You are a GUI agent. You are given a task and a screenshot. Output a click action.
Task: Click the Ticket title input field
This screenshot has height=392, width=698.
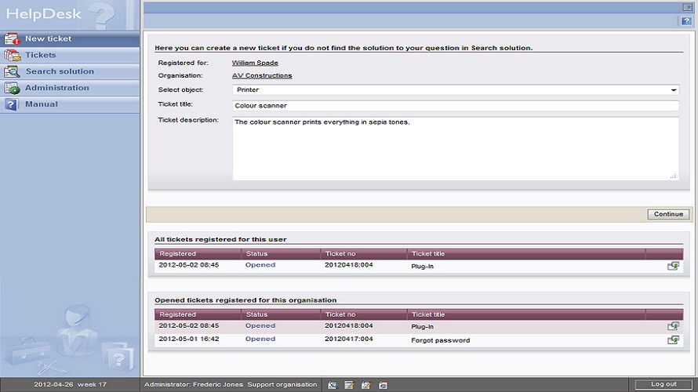coord(456,106)
